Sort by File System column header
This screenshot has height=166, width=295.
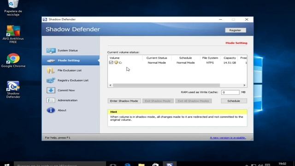210,58
